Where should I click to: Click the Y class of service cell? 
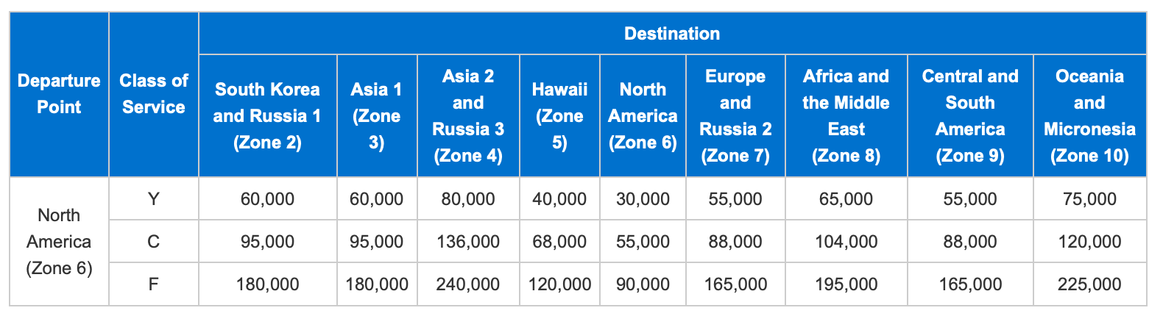(x=153, y=198)
